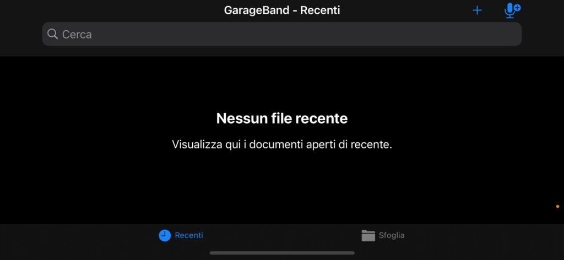Switch to the Recenti tab label
The width and height of the screenshot is (564, 260).
(189, 236)
